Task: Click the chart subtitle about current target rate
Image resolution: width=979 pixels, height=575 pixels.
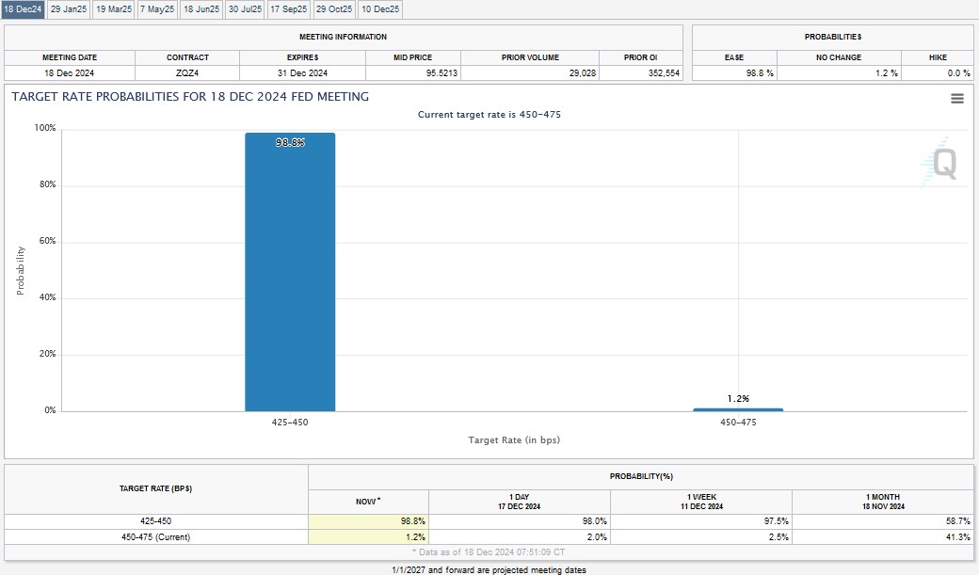Action: coord(489,115)
